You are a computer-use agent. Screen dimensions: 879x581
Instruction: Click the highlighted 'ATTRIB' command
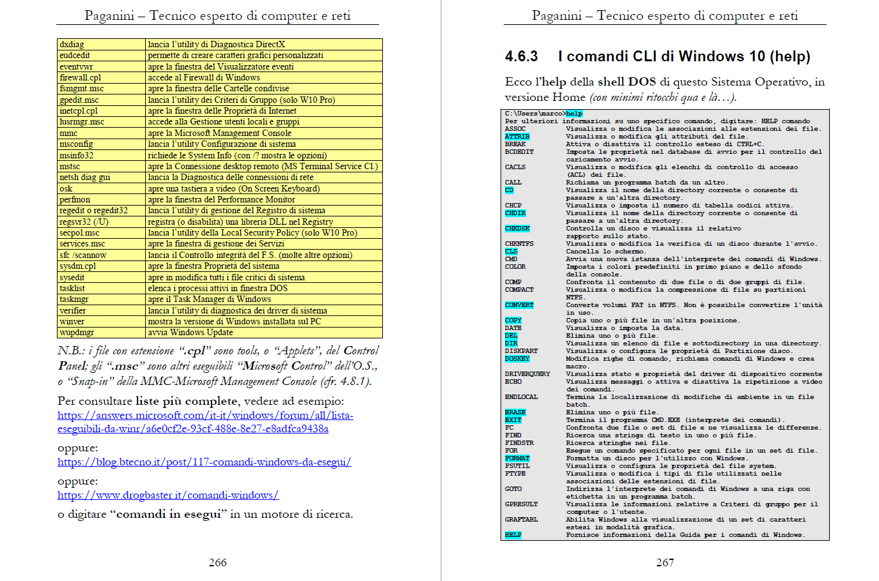point(517,136)
